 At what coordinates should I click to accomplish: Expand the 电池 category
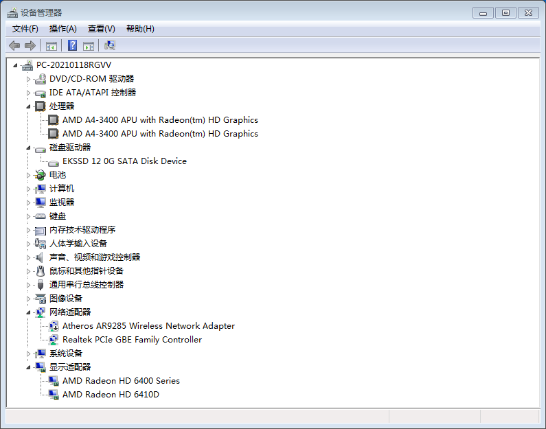[28, 175]
